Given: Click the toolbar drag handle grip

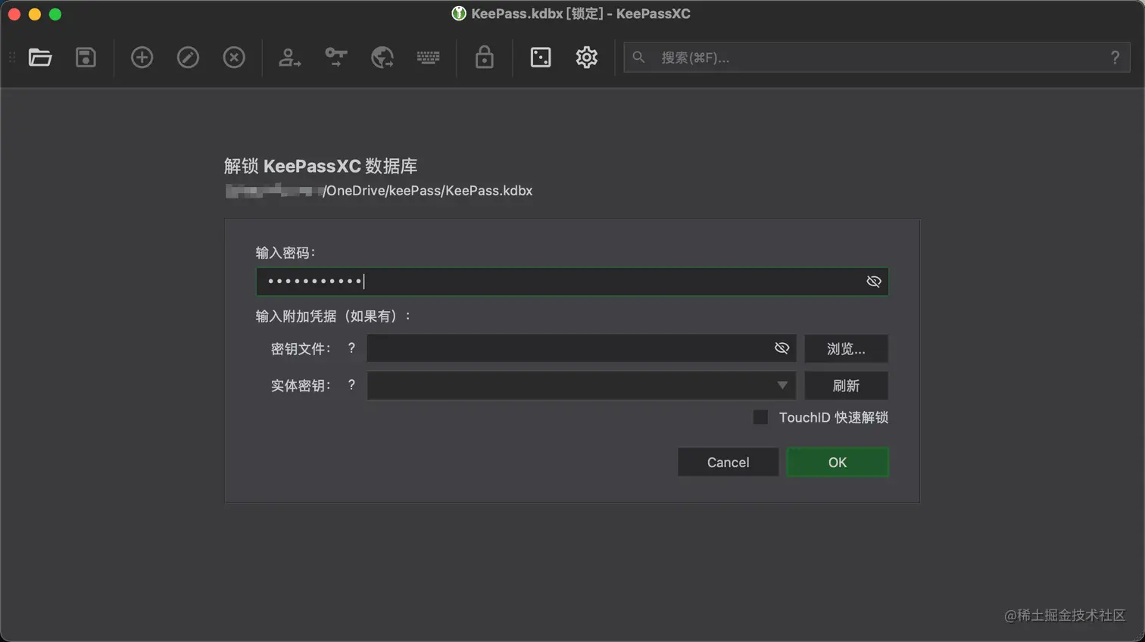Looking at the screenshot, I should pyautogui.click(x=12, y=58).
